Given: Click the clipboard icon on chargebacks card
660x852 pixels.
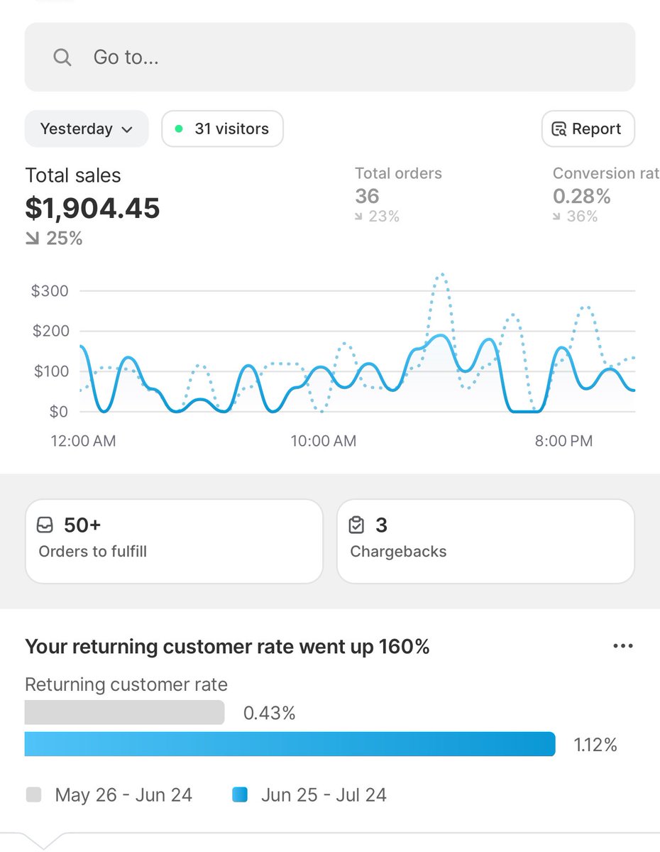Looking at the screenshot, I should point(358,525).
